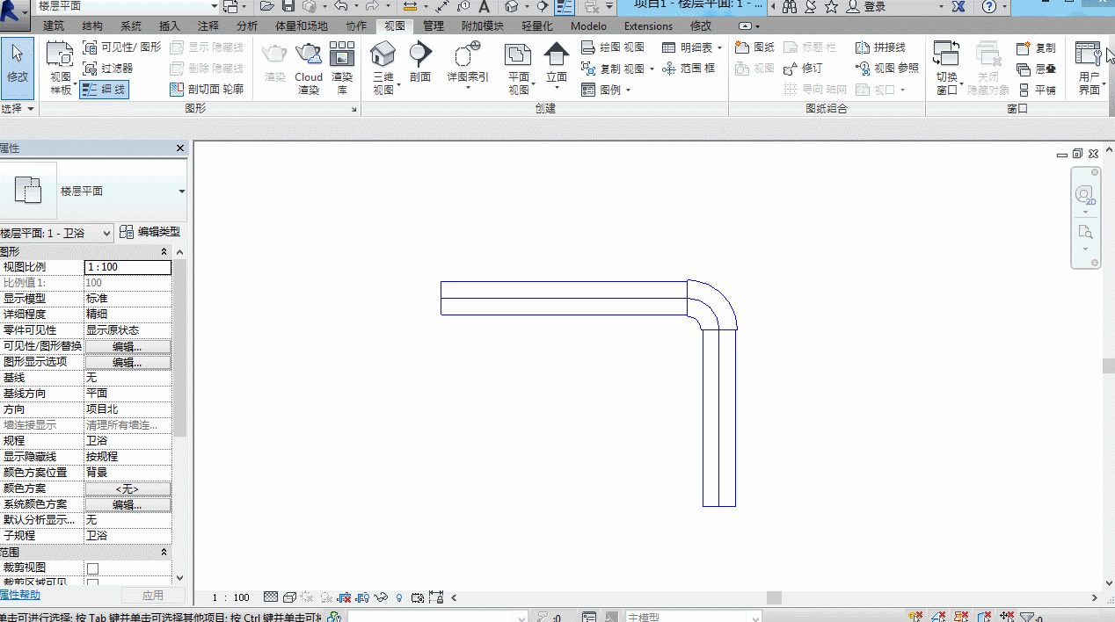The image size is (1115, 622).
Task: Open the 属性帮助 properties help link
Action: [20, 595]
